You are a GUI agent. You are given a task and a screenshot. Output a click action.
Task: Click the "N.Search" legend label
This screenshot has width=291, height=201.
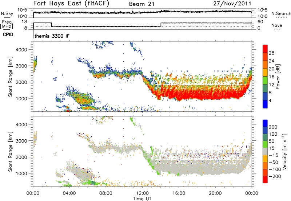pyautogui.click(x=281, y=13)
